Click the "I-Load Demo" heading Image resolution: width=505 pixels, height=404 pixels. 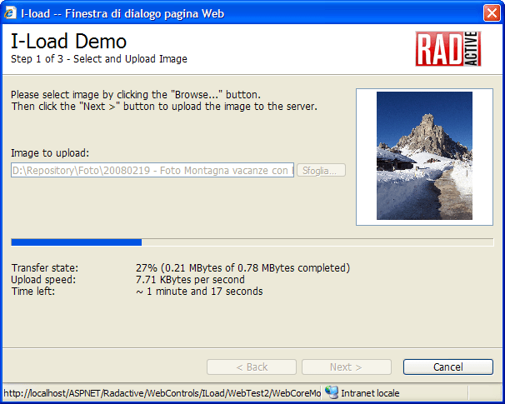pos(68,41)
